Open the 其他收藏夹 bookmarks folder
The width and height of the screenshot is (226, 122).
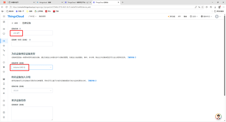[x=219, y=11]
